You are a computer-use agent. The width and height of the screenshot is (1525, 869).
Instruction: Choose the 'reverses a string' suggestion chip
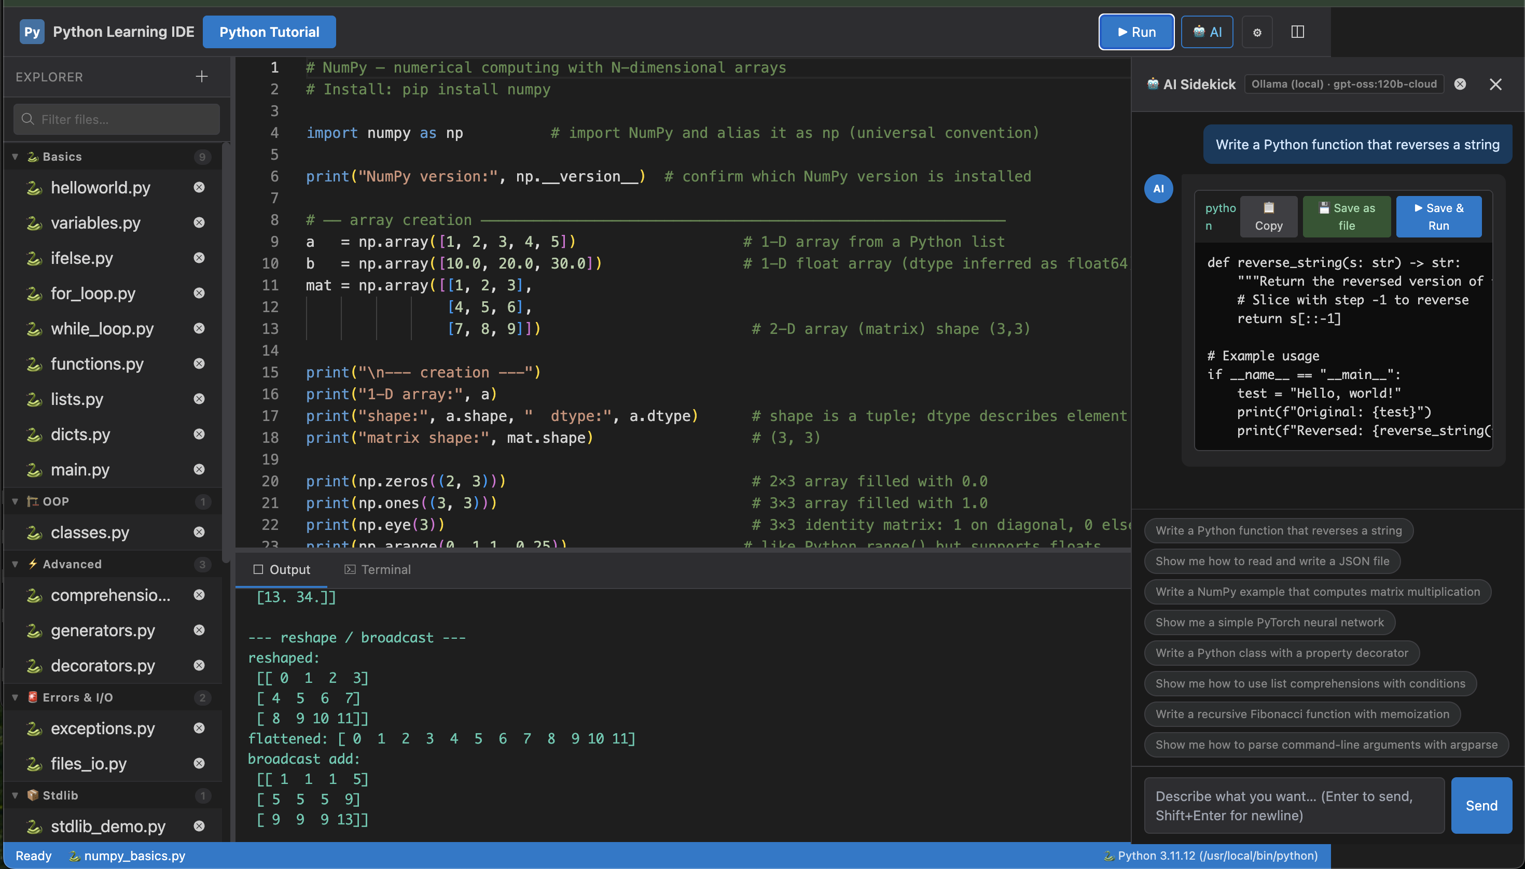[x=1279, y=530]
